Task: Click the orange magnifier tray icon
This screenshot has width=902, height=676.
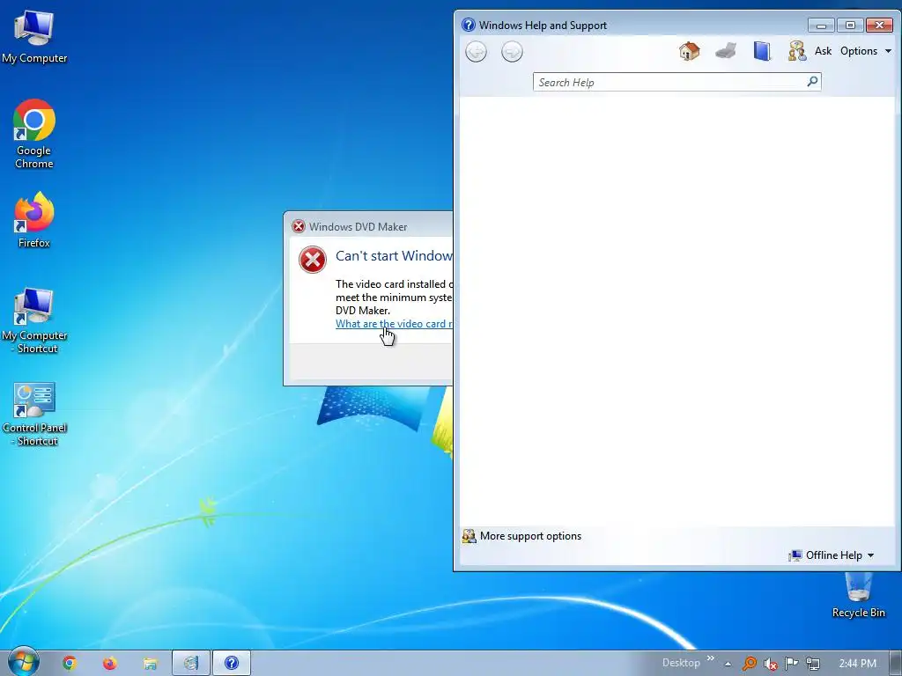Action: pyautogui.click(x=750, y=664)
